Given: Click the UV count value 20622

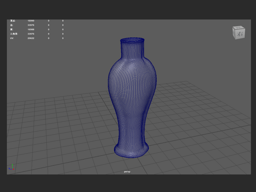Looking at the screenshot, I should [x=31, y=38].
